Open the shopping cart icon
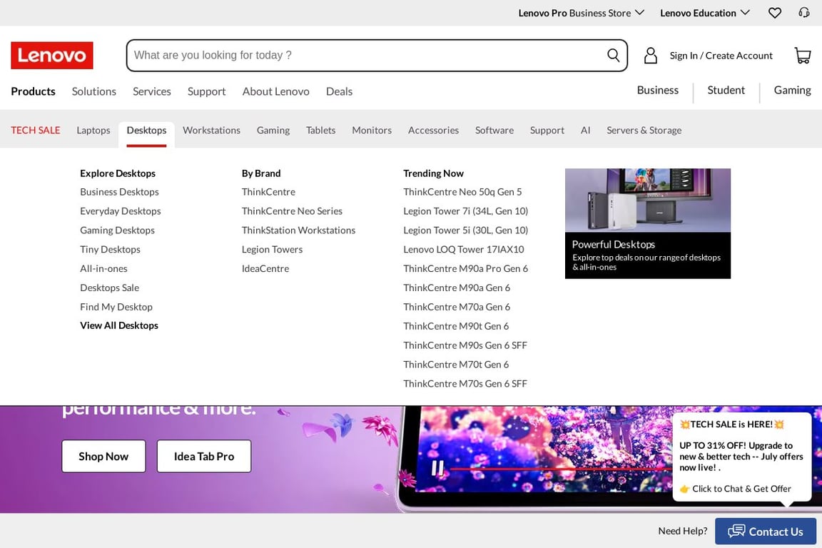822x548 pixels. tap(803, 56)
